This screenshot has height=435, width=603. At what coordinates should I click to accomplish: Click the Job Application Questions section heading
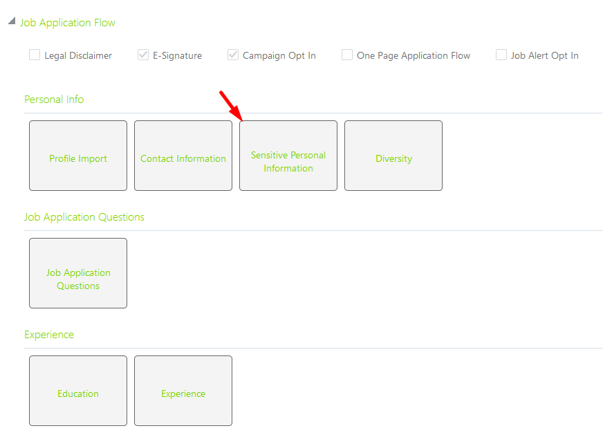point(84,217)
